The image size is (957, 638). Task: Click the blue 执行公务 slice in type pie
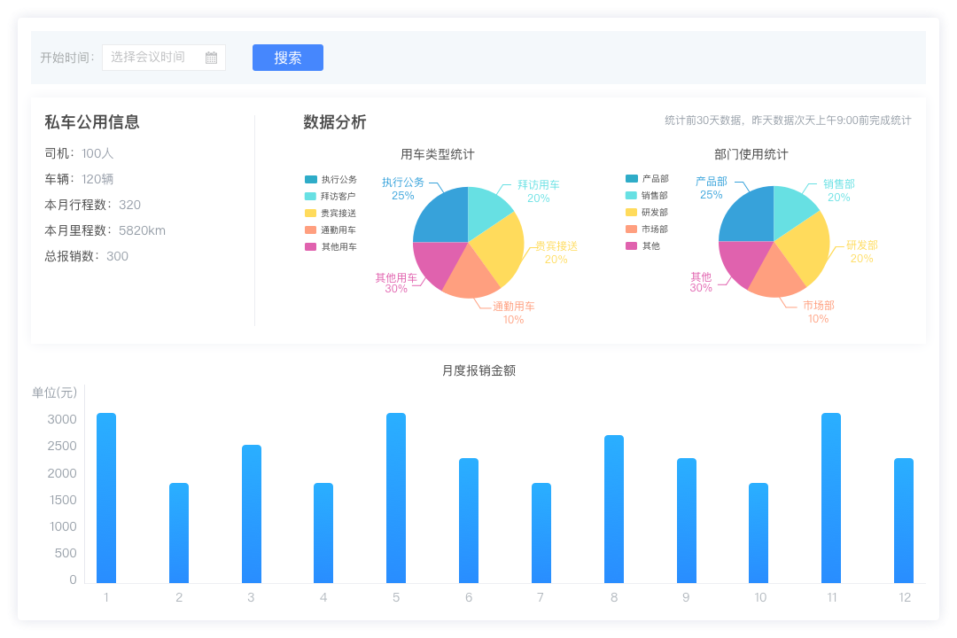click(444, 219)
